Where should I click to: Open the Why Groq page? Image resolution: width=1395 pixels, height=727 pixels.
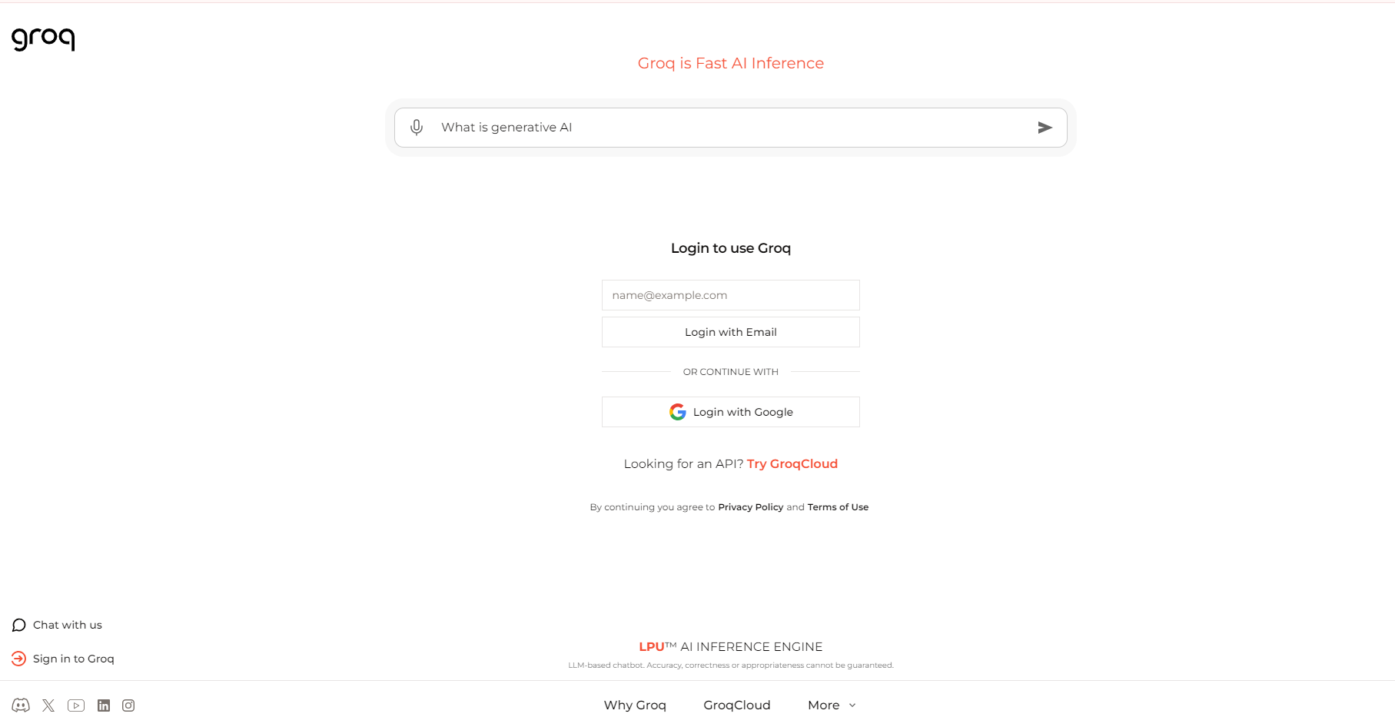coord(635,705)
